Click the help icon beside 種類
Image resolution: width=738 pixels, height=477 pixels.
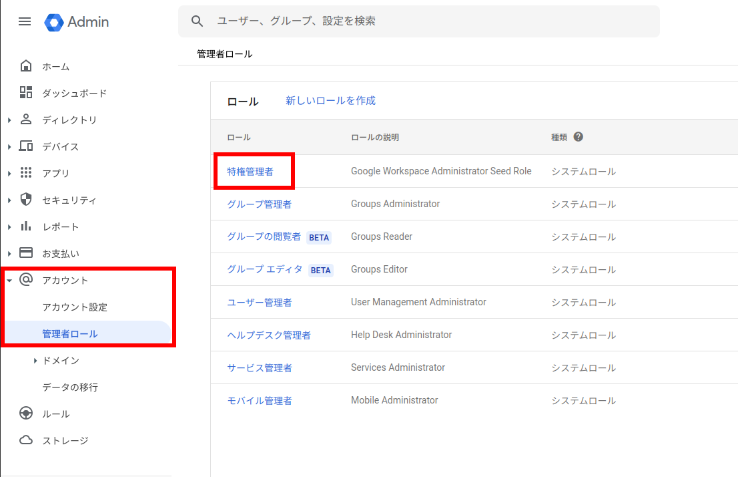pyautogui.click(x=578, y=137)
